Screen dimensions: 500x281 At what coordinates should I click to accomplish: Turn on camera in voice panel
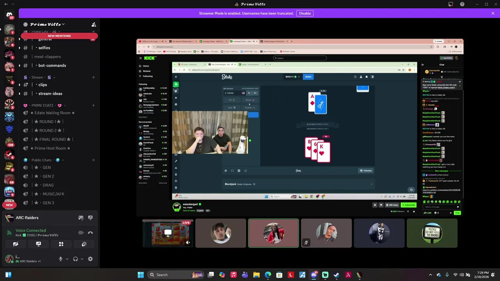[16, 244]
